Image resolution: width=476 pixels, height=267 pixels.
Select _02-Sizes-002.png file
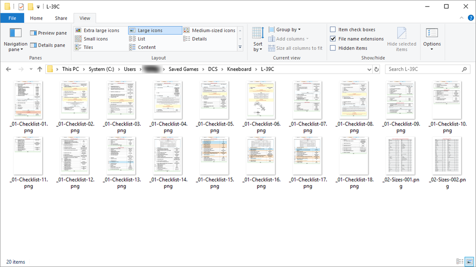coord(447,163)
